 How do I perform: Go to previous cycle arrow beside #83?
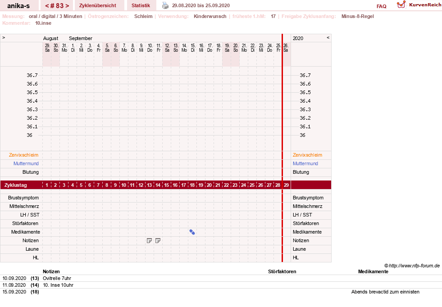pyautogui.click(x=47, y=6)
